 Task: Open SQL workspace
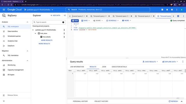click(15, 27)
